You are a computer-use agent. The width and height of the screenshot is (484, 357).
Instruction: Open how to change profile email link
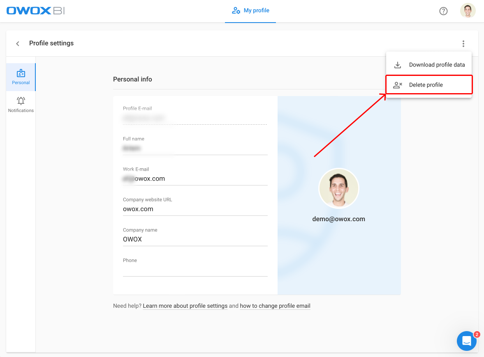tap(275, 306)
